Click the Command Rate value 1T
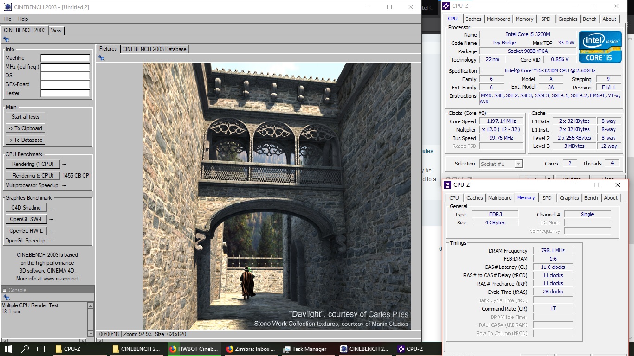634x356 pixels. click(x=553, y=308)
